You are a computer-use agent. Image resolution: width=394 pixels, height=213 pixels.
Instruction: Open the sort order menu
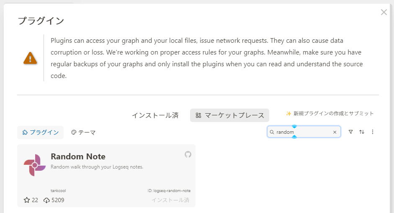click(362, 132)
